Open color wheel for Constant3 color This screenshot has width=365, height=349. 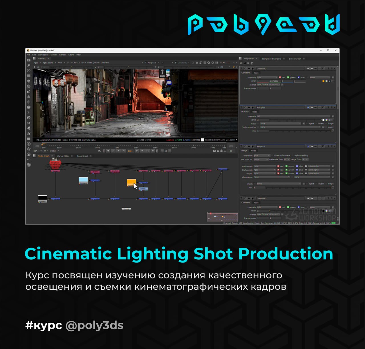[327, 81]
